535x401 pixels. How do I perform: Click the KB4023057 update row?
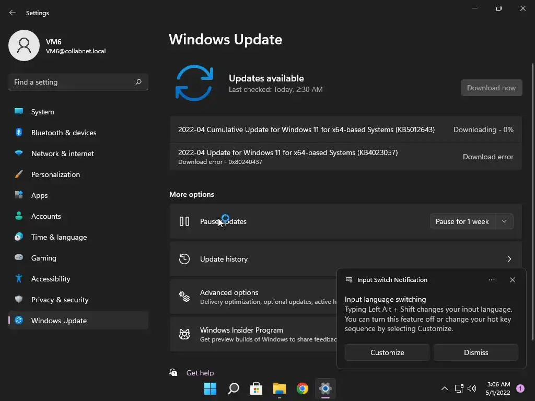pyautogui.click(x=346, y=157)
